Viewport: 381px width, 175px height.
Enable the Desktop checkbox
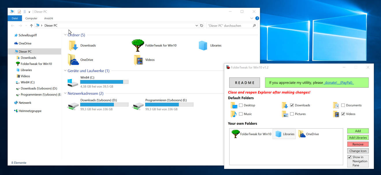click(241, 105)
